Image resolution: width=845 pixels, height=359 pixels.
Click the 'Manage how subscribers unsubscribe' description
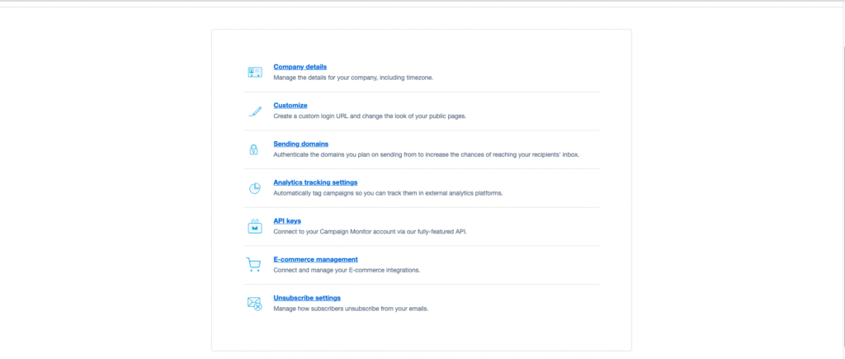pos(351,309)
